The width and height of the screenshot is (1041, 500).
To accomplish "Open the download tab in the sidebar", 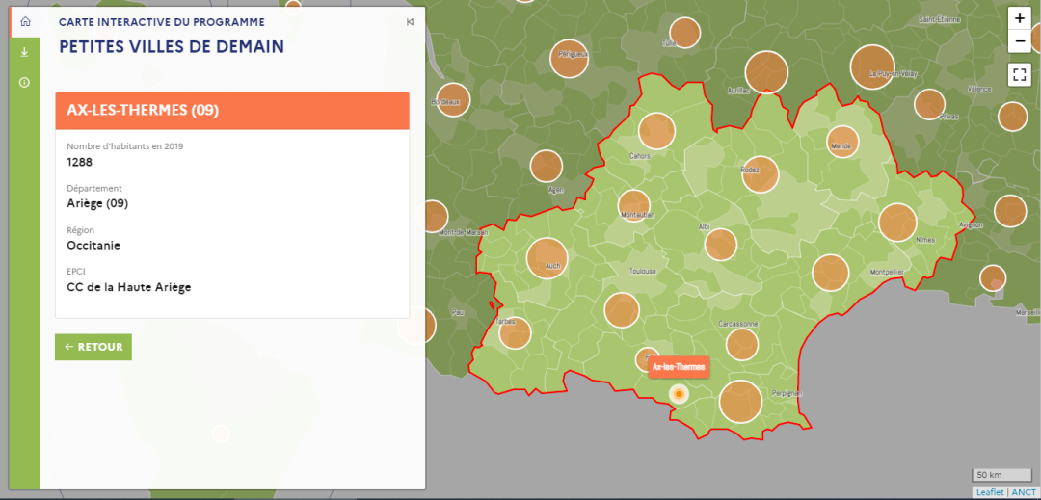I will (x=24, y=52).
